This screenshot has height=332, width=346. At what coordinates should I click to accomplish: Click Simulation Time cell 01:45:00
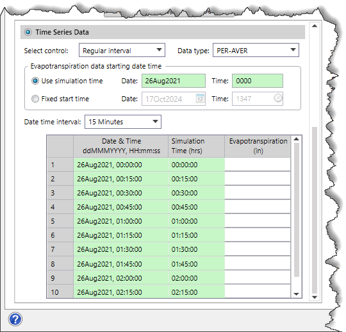[x=197, y=263]
